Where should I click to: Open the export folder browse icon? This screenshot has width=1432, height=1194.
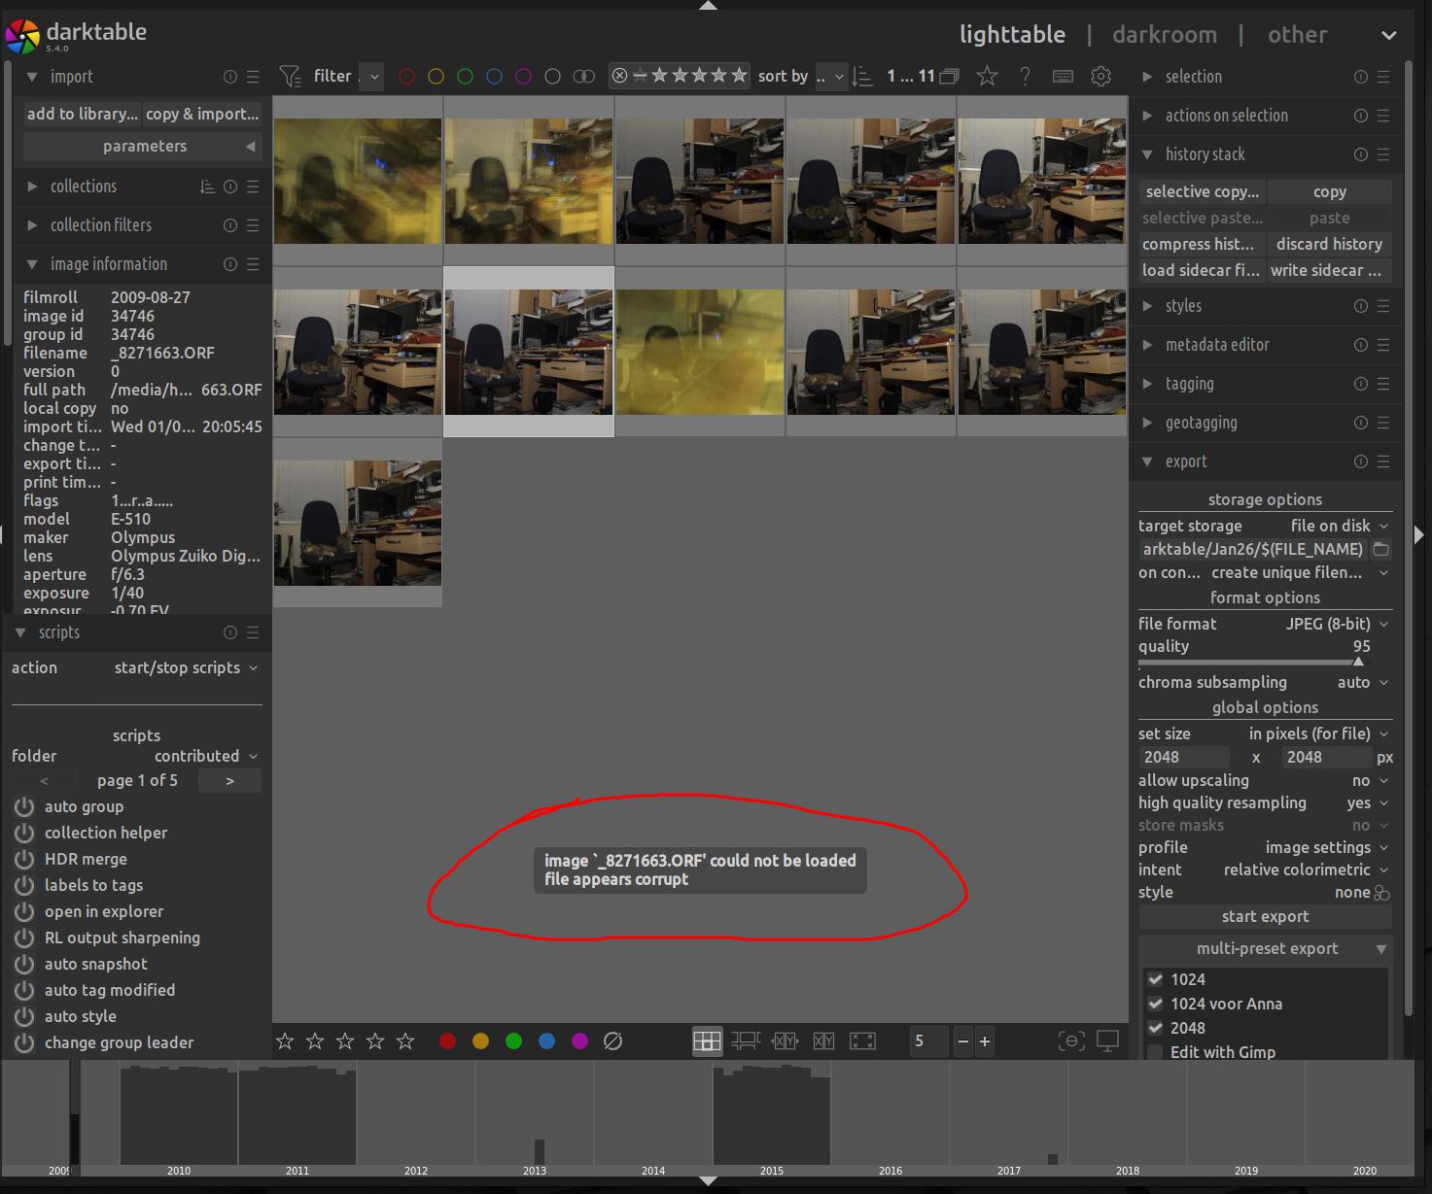coord(1380,549)
